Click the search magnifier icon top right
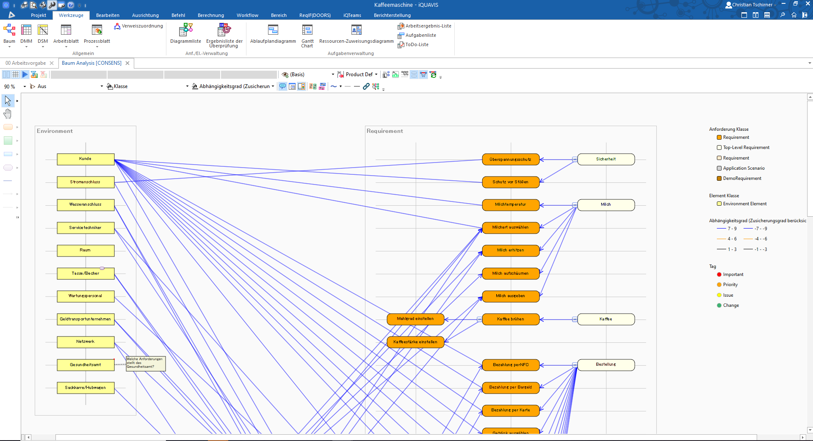 pos(783,15)
